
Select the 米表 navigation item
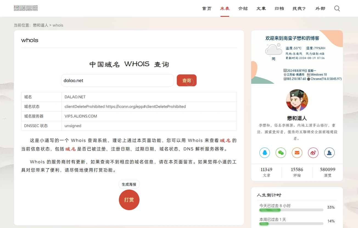pos(225,9)
